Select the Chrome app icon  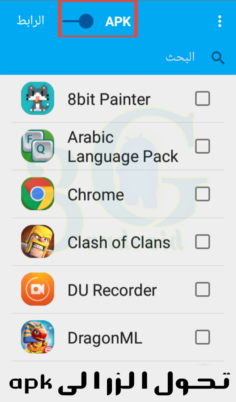(x=38, y=194)
